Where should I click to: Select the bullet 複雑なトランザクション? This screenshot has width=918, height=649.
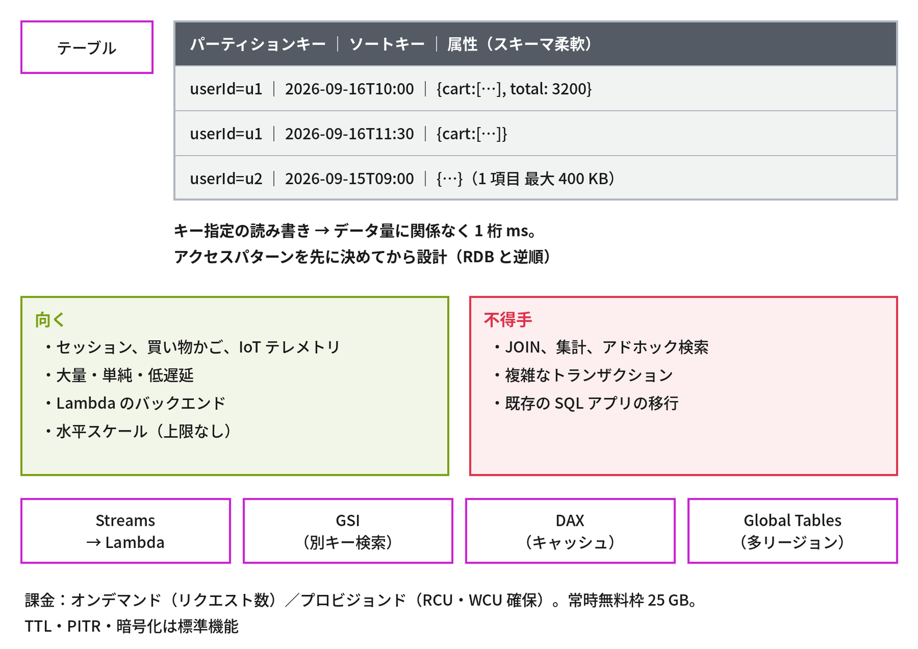(583, 375)
